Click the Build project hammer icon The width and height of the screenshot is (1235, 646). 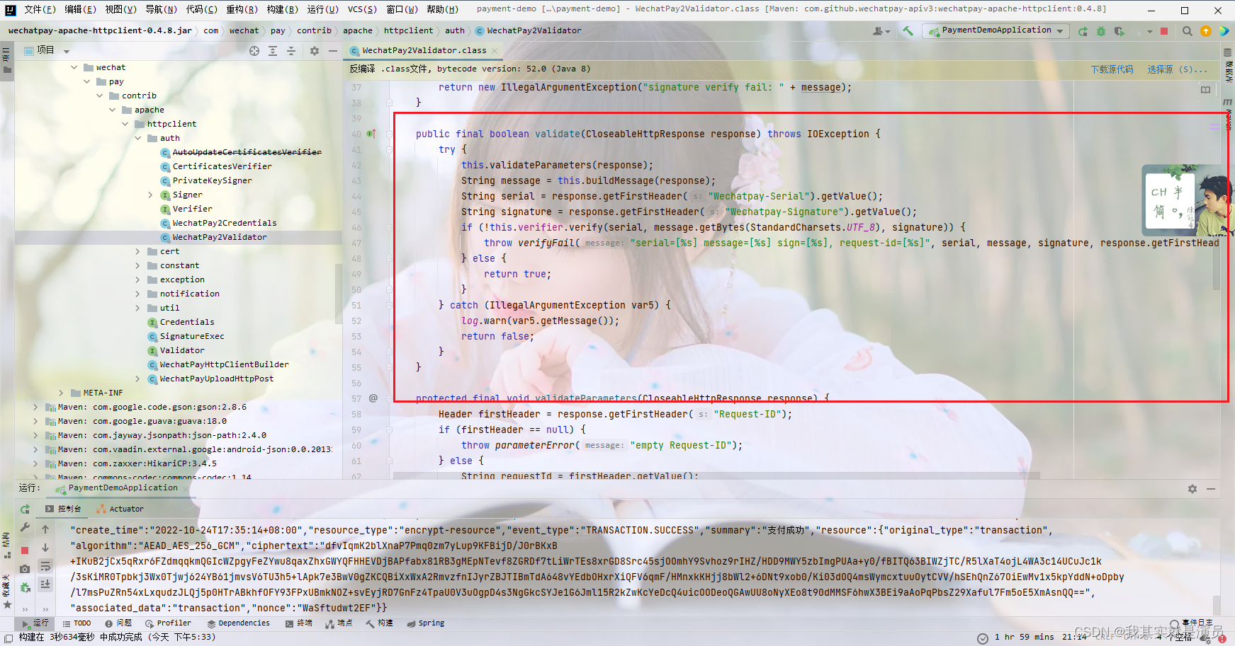(908, 30)
